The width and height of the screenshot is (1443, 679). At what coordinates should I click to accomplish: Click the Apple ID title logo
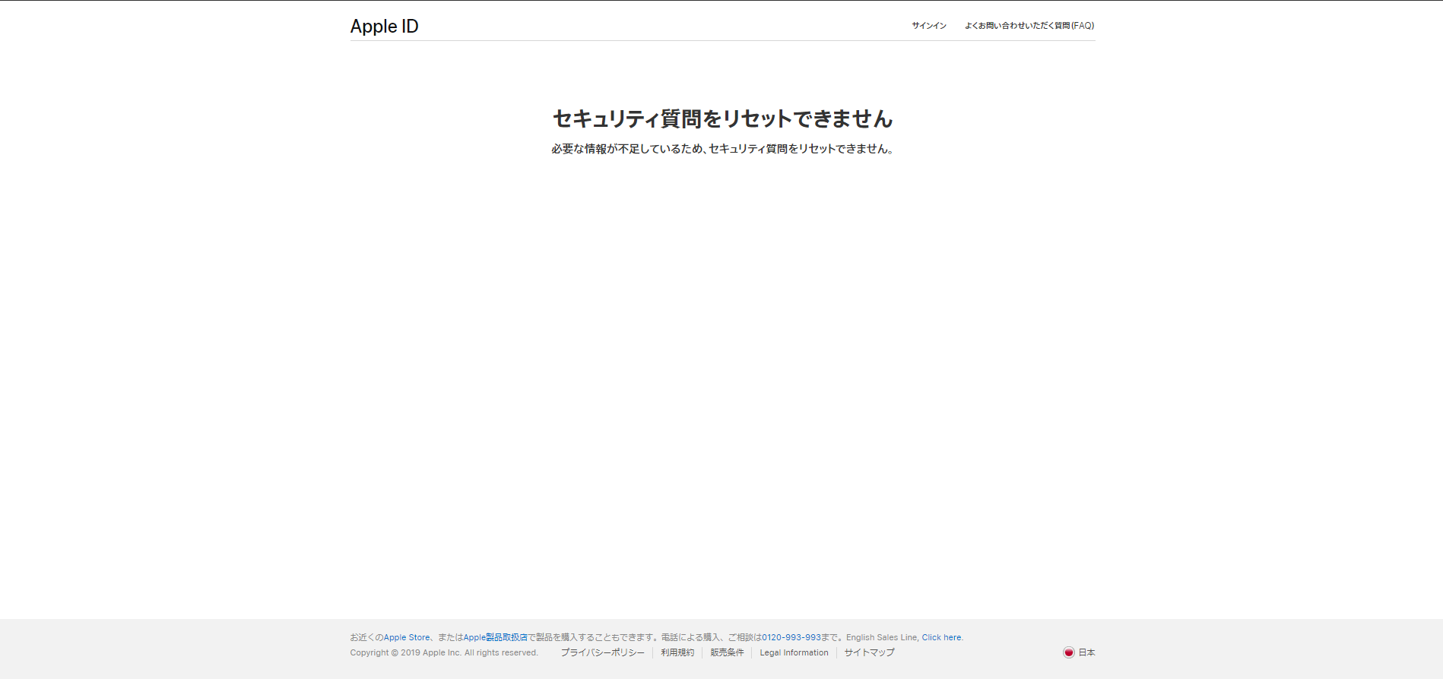pos(384,26)
